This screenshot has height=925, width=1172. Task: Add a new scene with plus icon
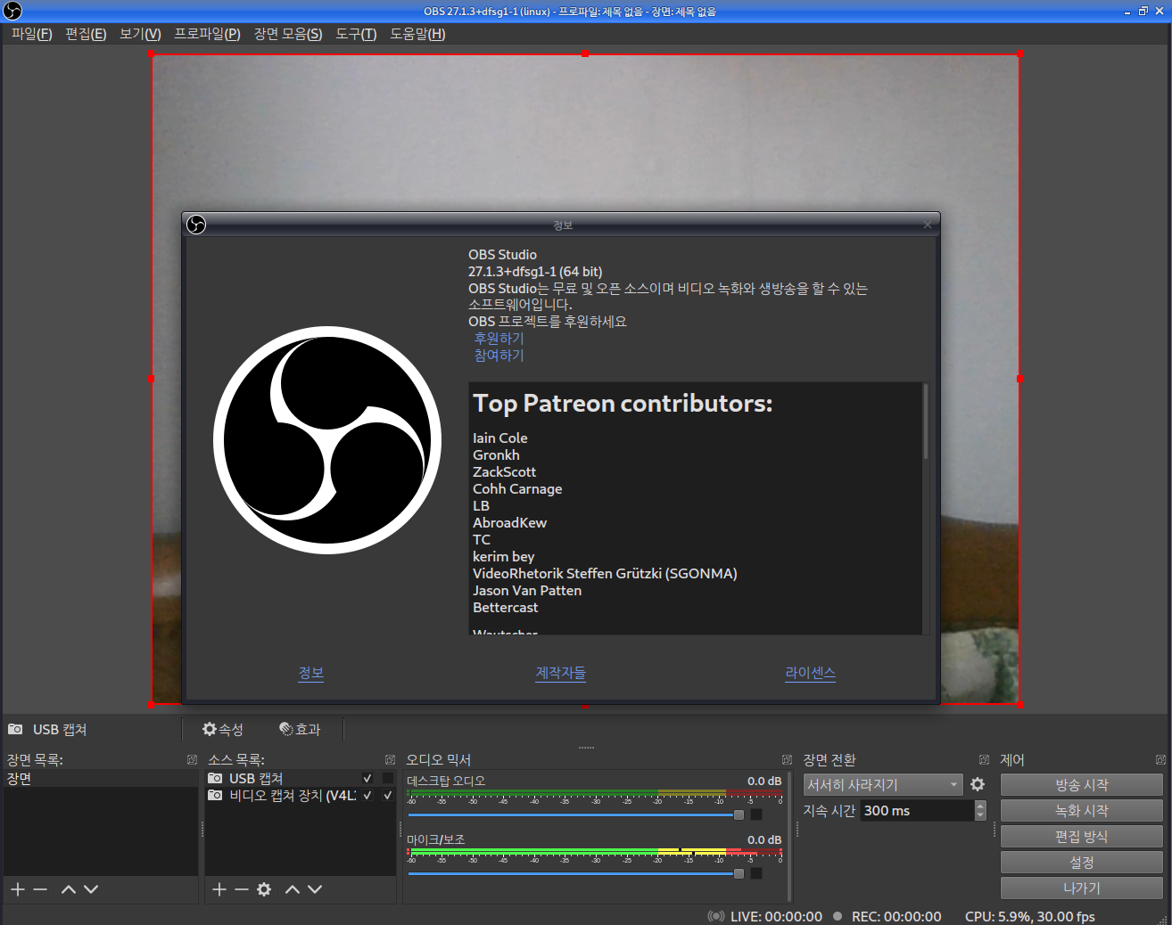pyautogui.click(x=18, y=889)
